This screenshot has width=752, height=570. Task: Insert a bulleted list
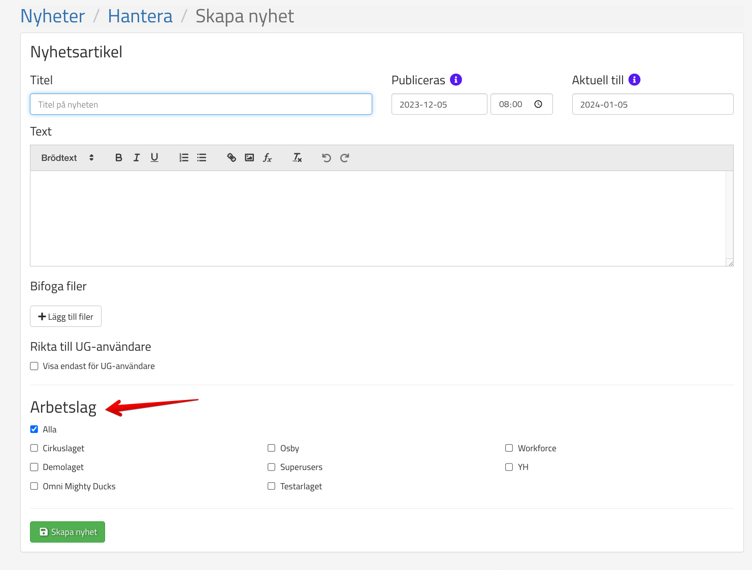coord(202,158)
